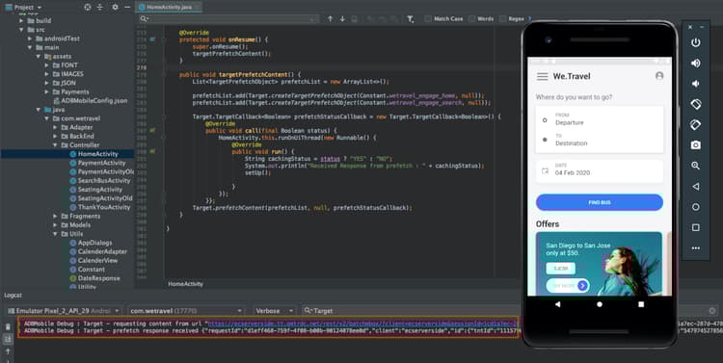Expand the FONT folder
This screenshot has width=723, height=363.
(46, 65)
